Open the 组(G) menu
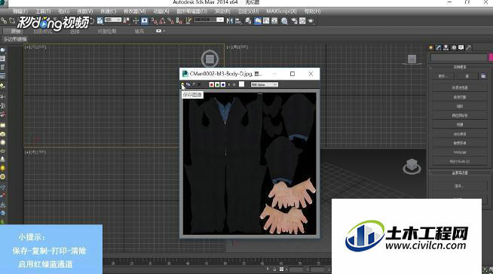 (64, 11)
